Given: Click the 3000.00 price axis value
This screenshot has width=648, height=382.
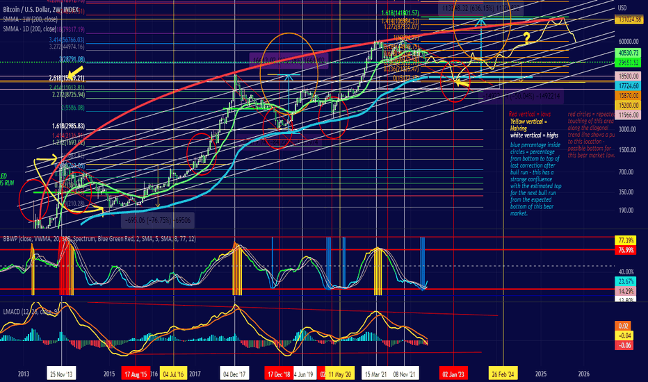Looking at the screenshot, I should pyautogui.click(x=627, y=129).
